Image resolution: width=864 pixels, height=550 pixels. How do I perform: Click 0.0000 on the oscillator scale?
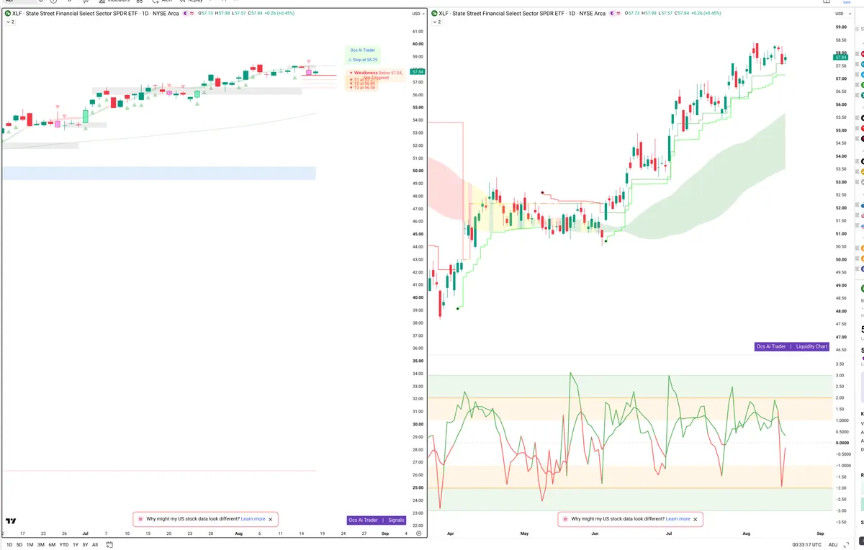click(841, 443)
